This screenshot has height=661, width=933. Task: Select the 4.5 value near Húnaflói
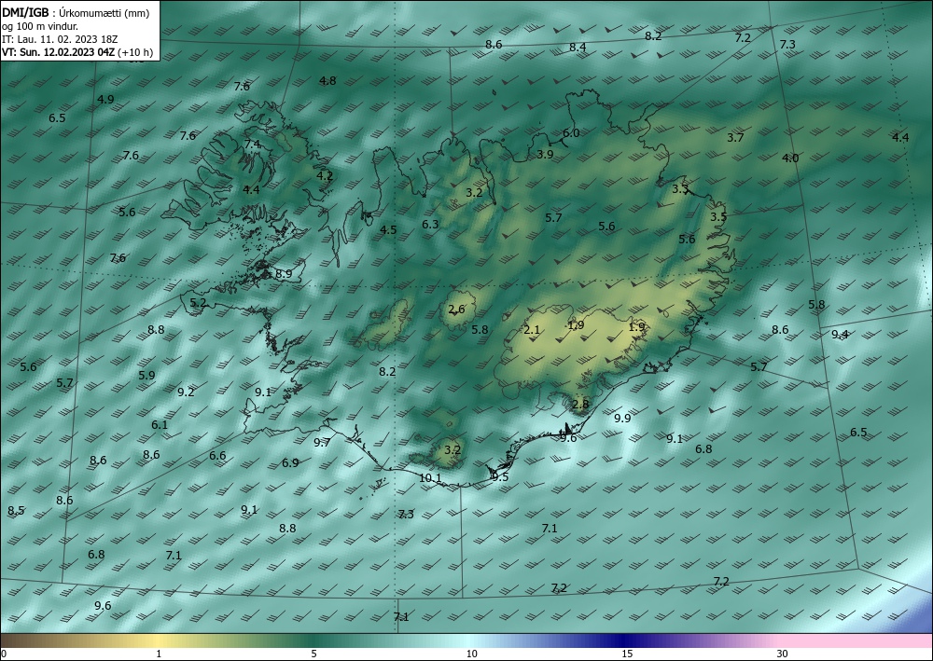pos(388,229)
